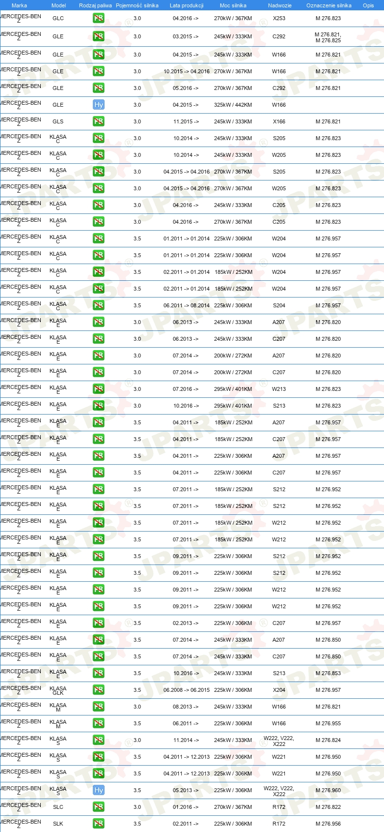
Task: Click petrol icon in Klasa M 08.2013 row
Action: point(99,707)
